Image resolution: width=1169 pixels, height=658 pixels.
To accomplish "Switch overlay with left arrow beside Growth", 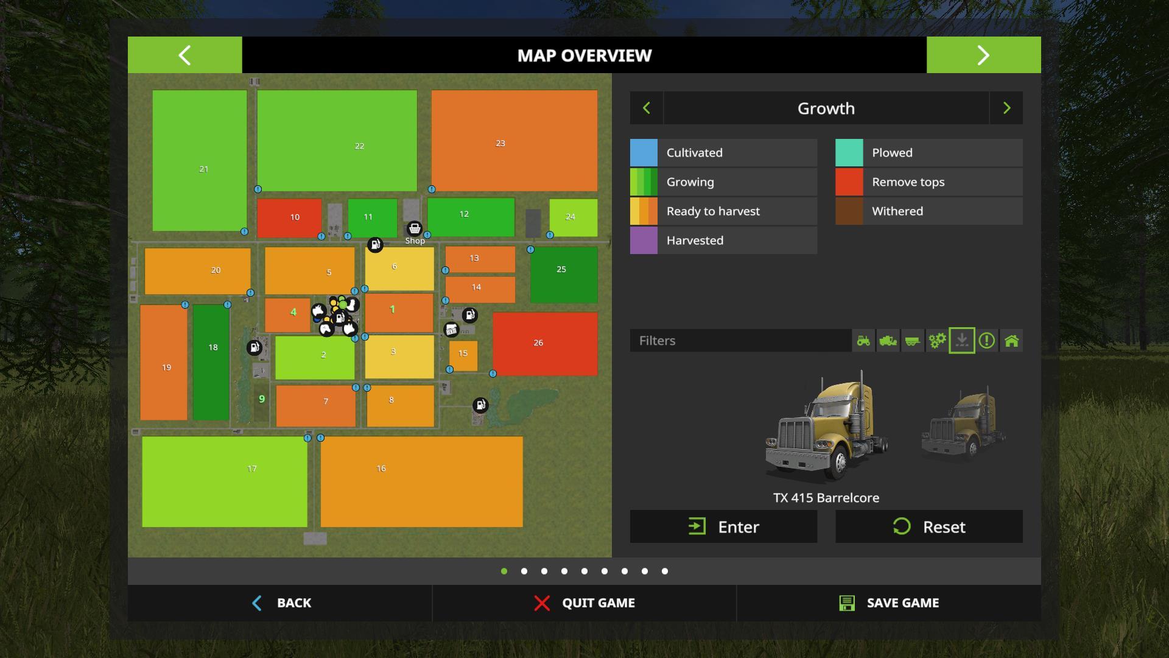I will tap(647, 108).
